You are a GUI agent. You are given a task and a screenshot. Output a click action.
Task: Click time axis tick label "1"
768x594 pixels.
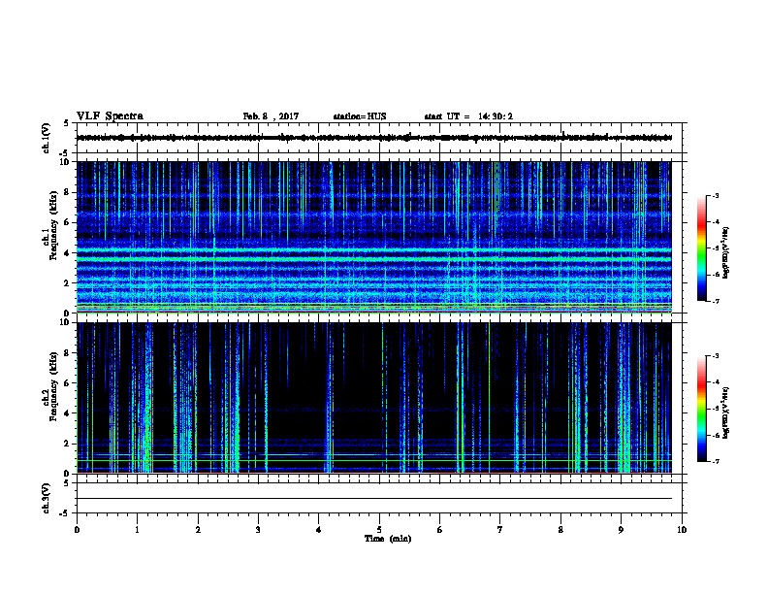click(x=137, y=530)
